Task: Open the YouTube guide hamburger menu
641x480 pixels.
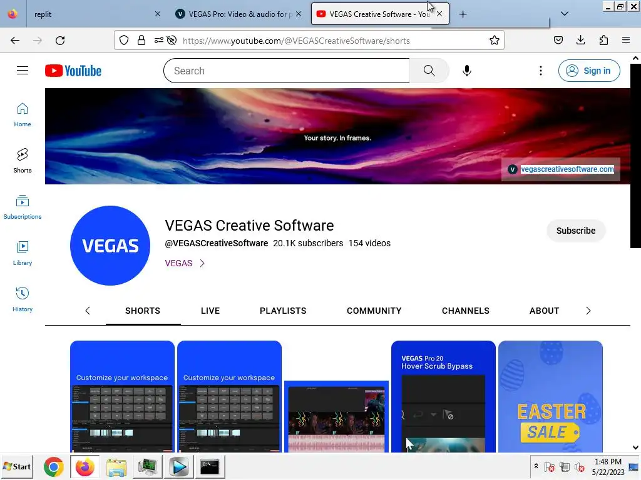Action: pos(23,71)
